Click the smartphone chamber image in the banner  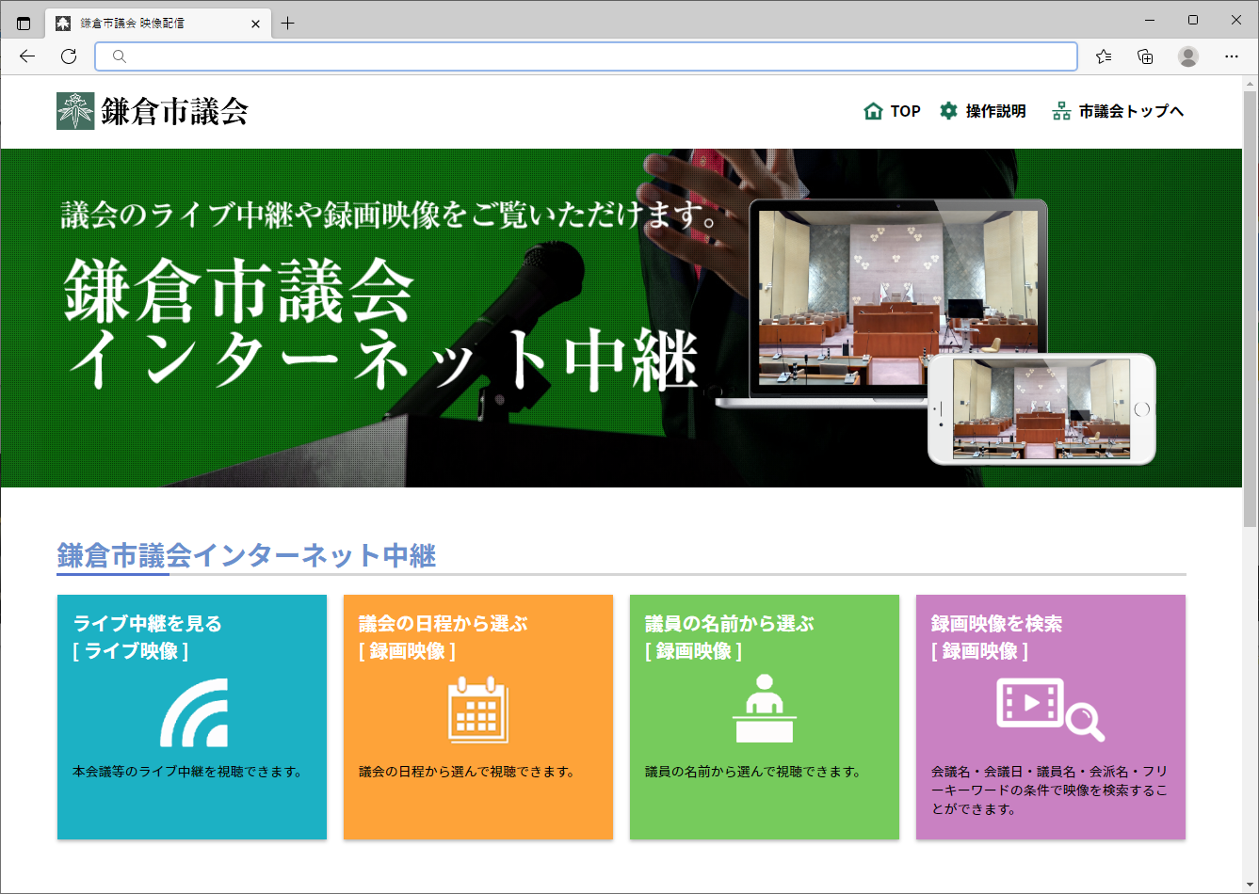click(x=1041, y=409)
